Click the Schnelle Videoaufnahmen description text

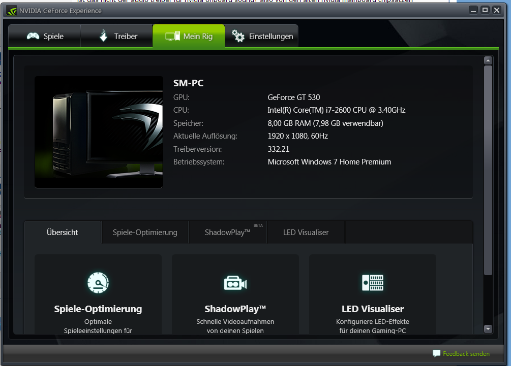(x=235, y=326)
